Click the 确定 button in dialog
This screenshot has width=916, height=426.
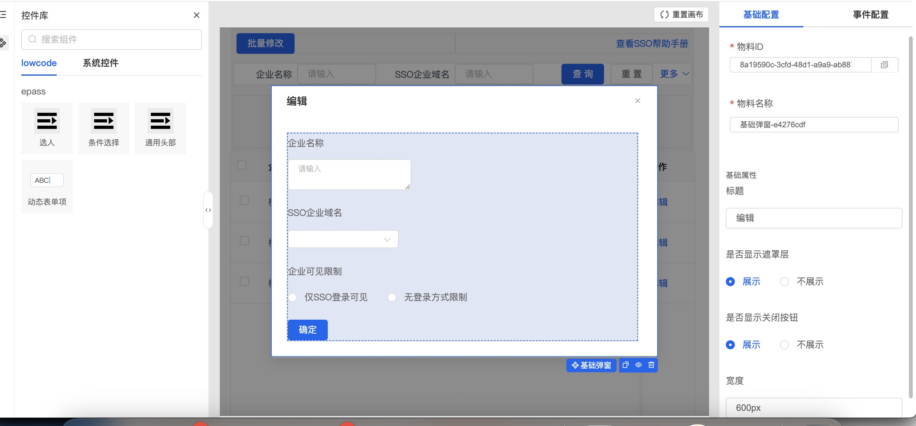(x=307, y=330)
